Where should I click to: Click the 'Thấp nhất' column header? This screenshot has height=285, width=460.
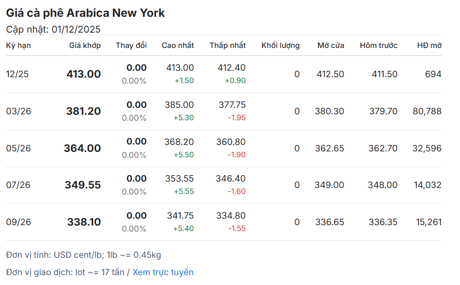click(227, 46)
